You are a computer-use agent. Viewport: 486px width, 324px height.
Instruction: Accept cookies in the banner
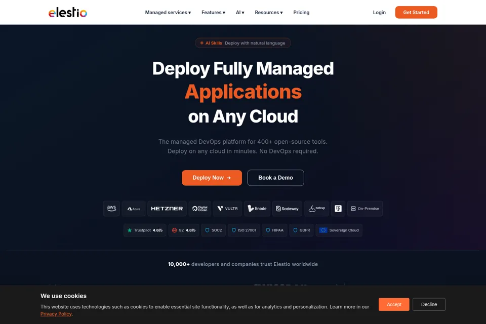[x=394, y=304]
